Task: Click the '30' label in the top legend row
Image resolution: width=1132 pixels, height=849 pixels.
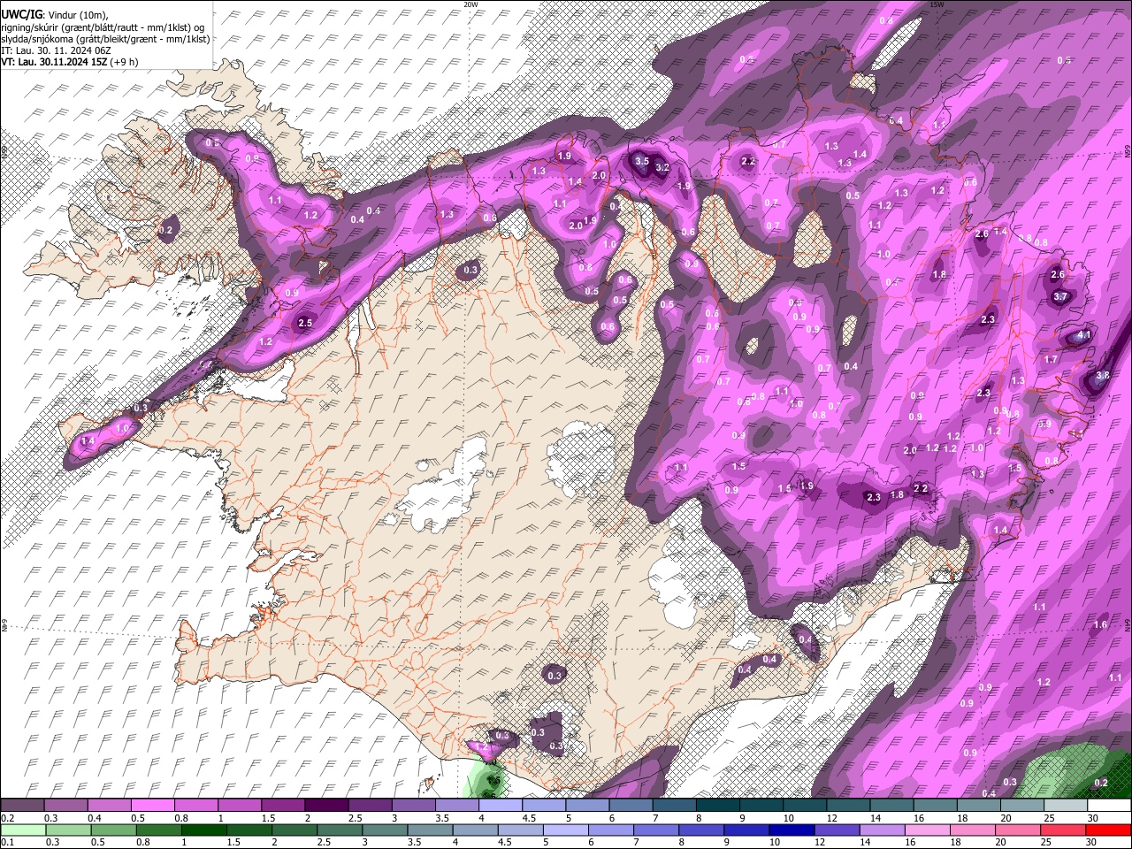Action: pos(1093,818)
